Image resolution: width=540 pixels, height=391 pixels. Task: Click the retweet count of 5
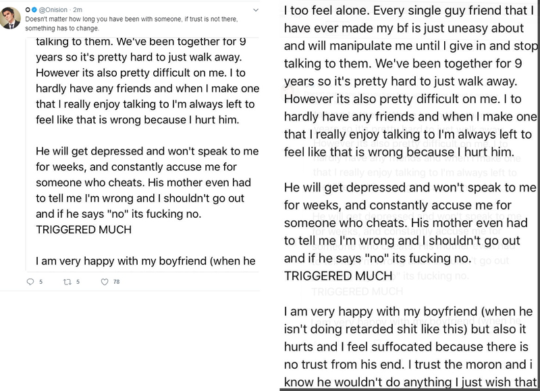pos(78,282)
